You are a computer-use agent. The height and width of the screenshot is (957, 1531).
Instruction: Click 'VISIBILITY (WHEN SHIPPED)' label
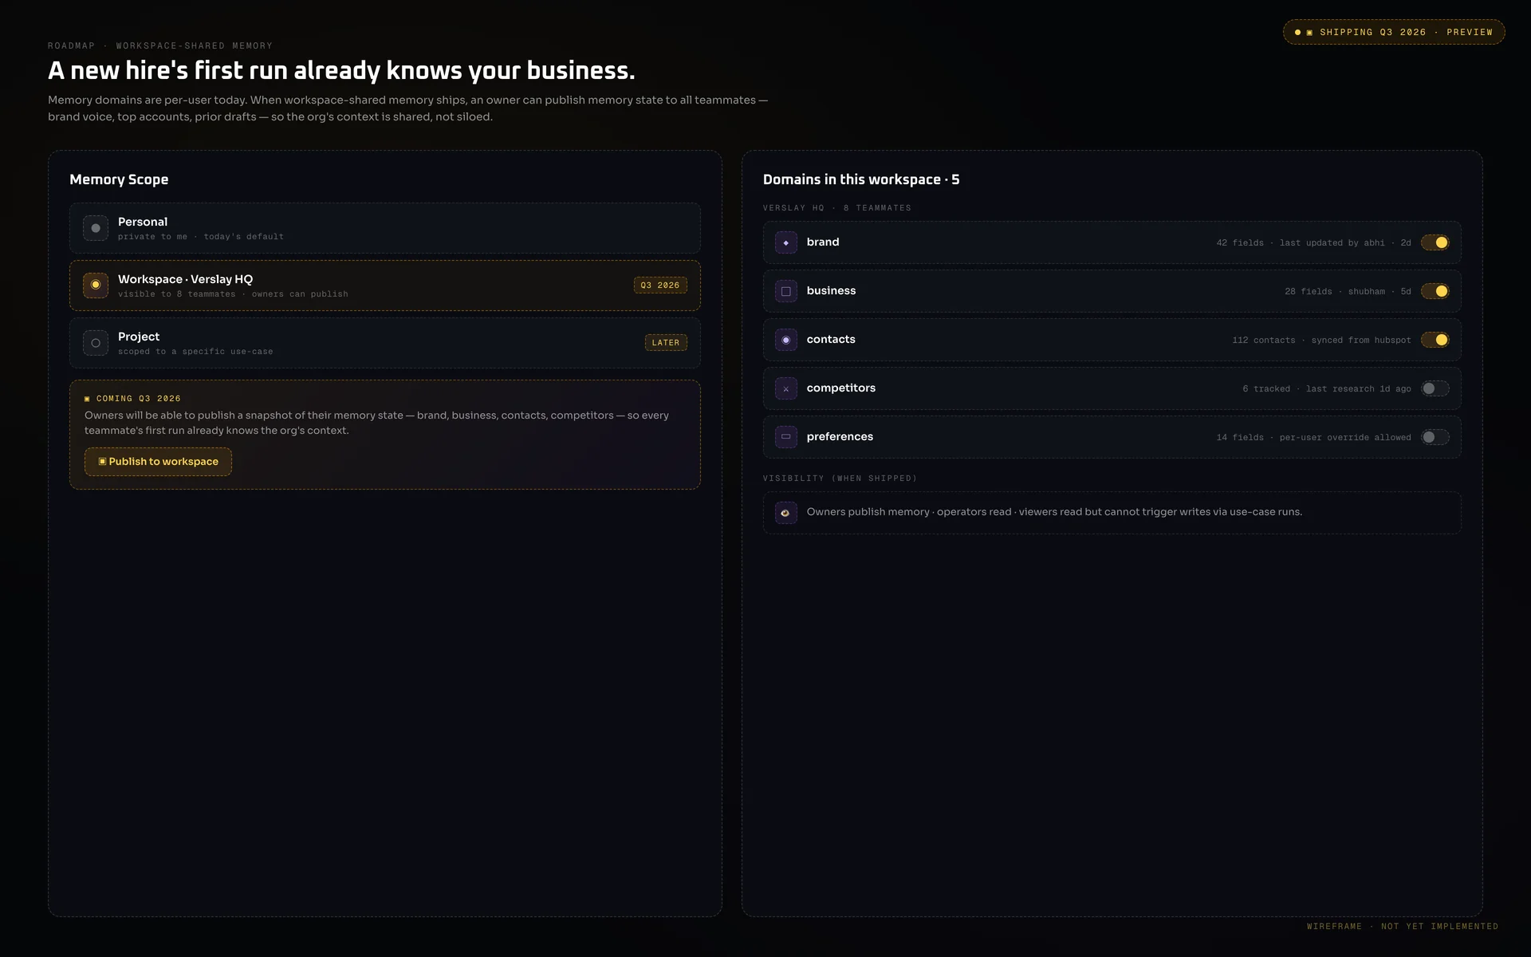coord(840,478)
